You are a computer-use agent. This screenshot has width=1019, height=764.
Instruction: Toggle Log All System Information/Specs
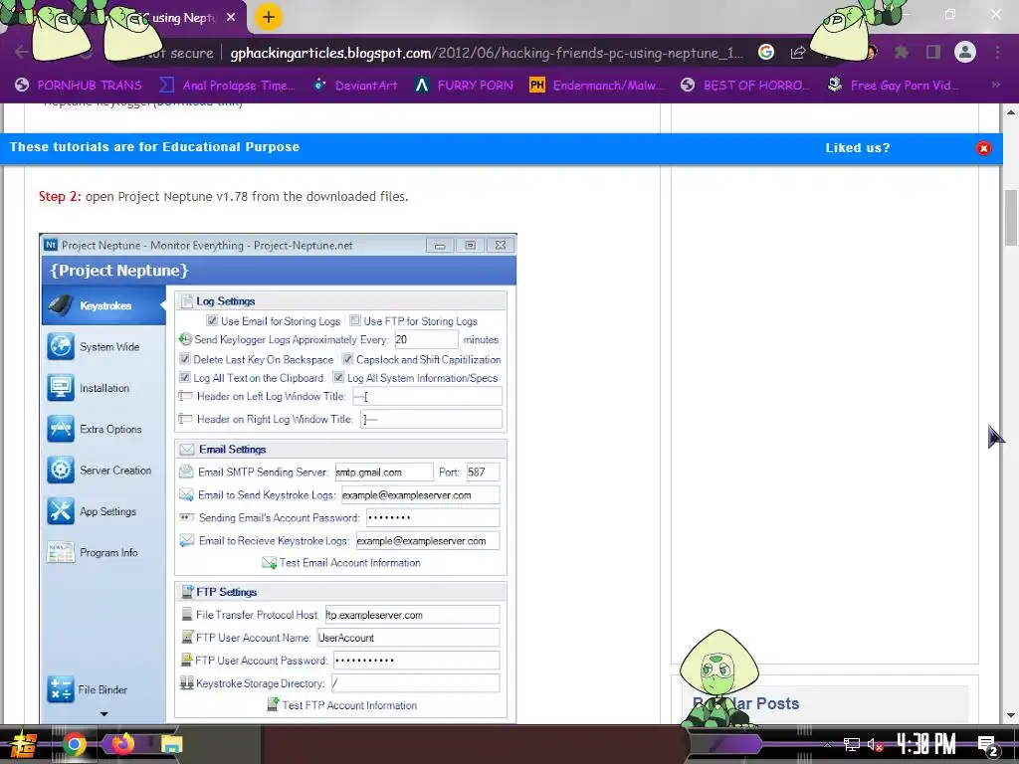[x=338, y=377]
